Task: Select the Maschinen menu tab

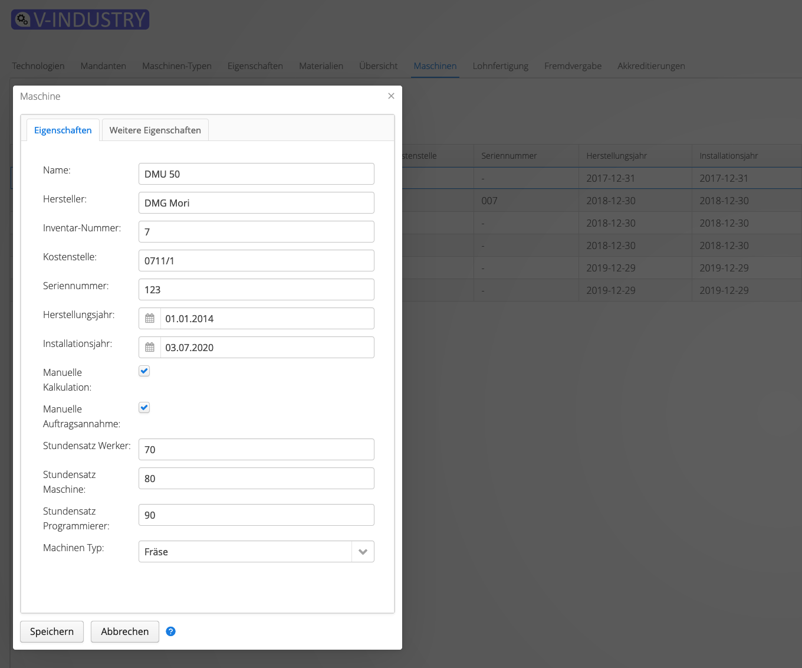Action: pos(435,66)
